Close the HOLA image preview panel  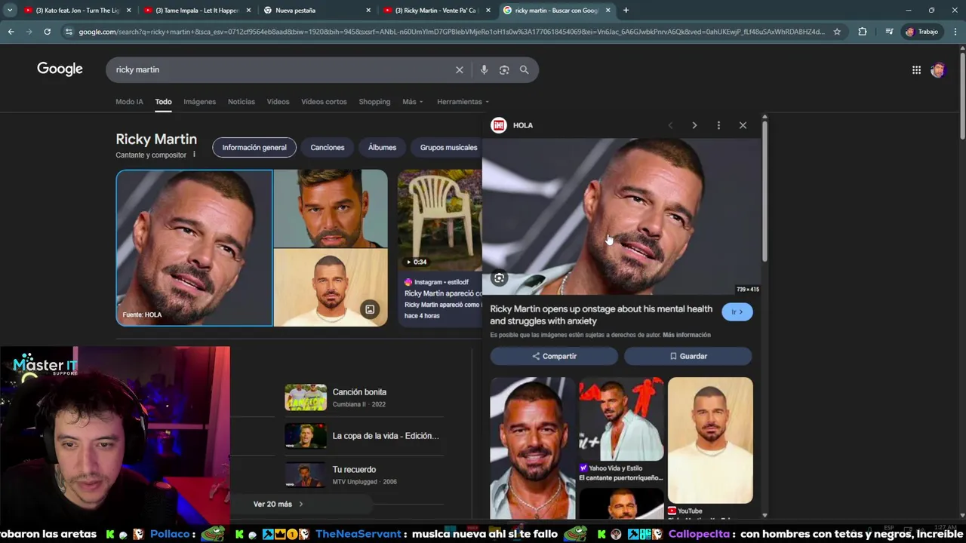point(743,125)
